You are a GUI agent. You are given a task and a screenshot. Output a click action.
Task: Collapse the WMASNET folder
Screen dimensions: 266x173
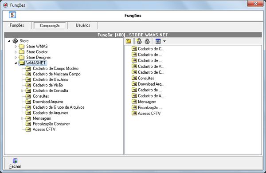tap(16, 63)
